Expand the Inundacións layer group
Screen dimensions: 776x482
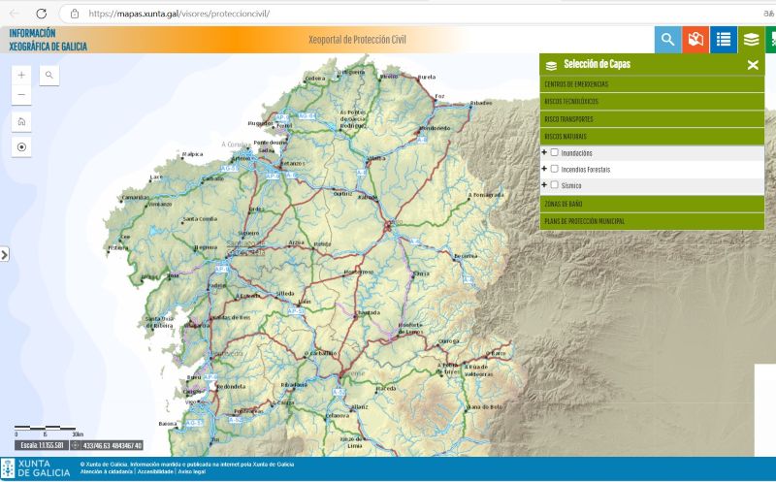(544, 152)
